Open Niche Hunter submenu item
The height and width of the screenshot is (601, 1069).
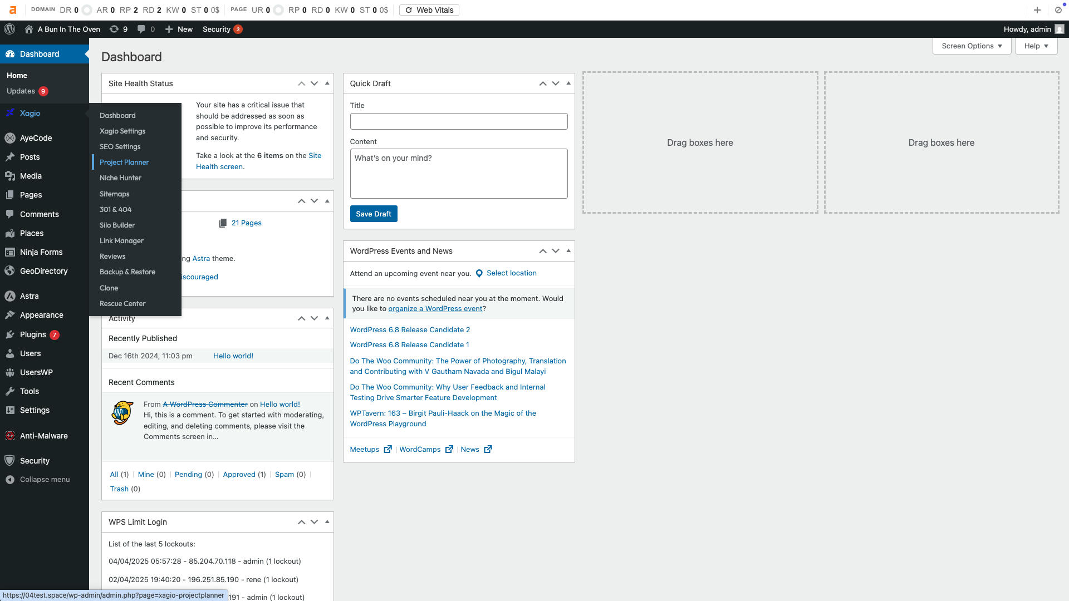tap(120, 178)
